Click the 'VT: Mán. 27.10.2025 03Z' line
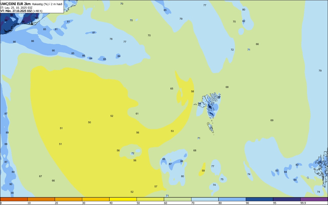This screenshot has width=328, height=205. coord(16,11)
